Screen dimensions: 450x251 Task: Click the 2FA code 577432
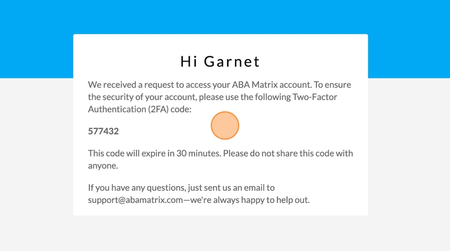103,131
